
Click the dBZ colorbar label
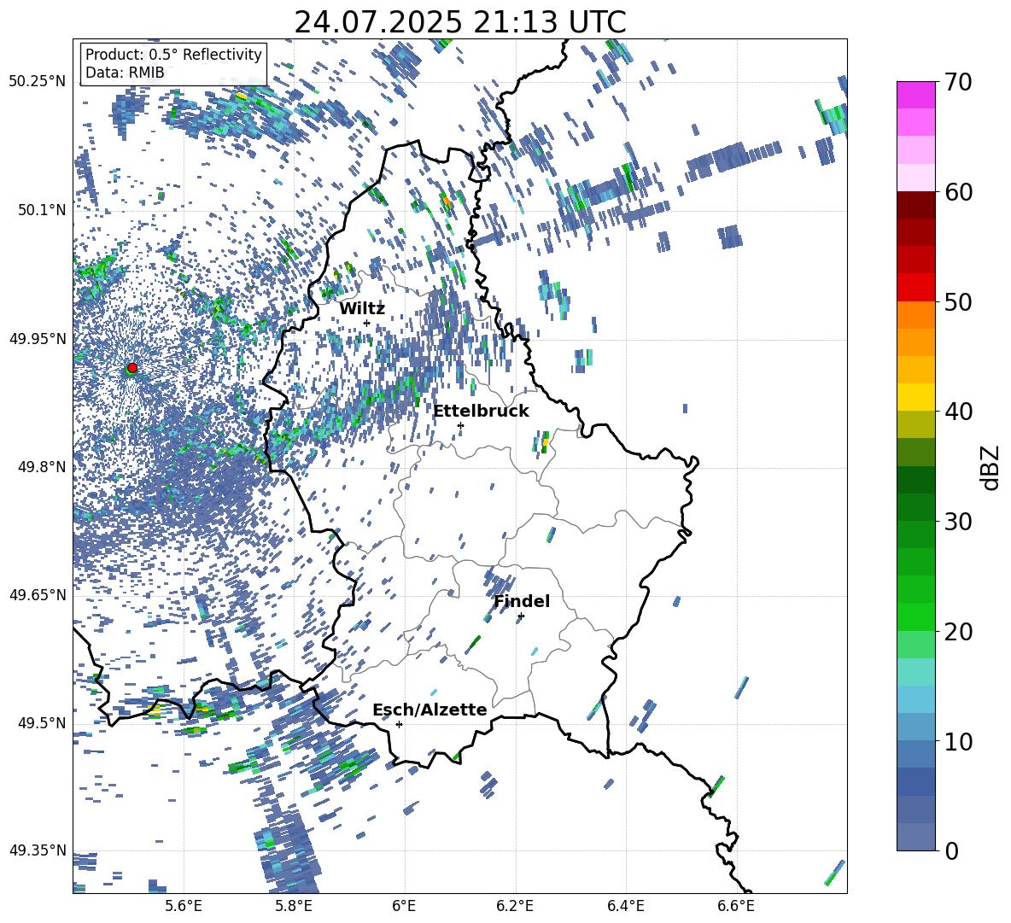(991, 467)
